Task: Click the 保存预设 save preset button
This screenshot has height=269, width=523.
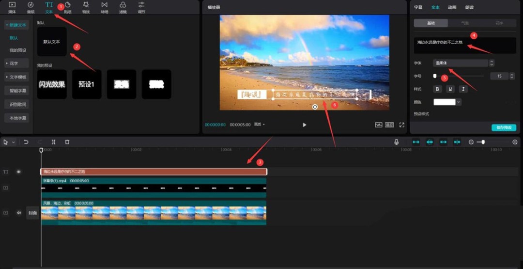Action: [504, 127]
